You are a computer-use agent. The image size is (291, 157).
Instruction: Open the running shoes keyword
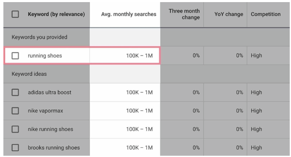point(45,56)
